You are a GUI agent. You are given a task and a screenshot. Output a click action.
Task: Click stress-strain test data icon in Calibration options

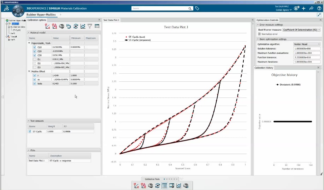(x=48, y=26)
